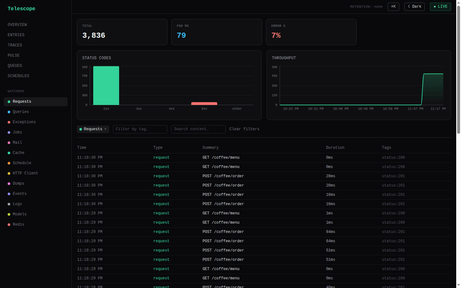The height and width of the screenshot is (288, 461).
Task: Click the 64ms duration value in first such row
Action: click(330, 232)
